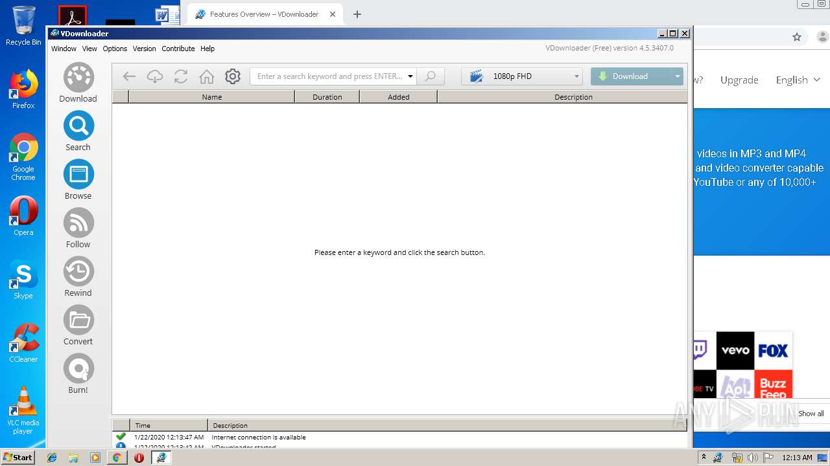830x466 pixels.
Task: Open the Options menu
Action: point(115,49)
